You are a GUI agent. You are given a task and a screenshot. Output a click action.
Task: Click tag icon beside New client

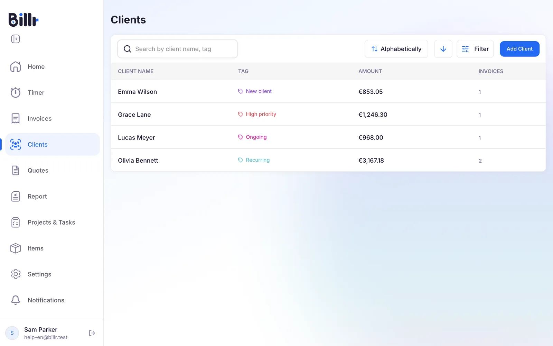tap(241, 91)
